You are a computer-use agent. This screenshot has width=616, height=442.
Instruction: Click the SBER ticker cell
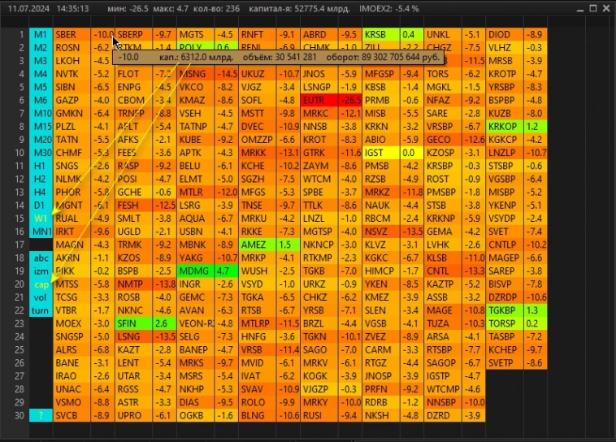[72, 35]
